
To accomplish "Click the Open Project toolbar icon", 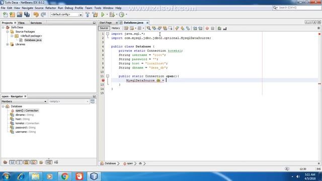I will [x=20, y=15].
